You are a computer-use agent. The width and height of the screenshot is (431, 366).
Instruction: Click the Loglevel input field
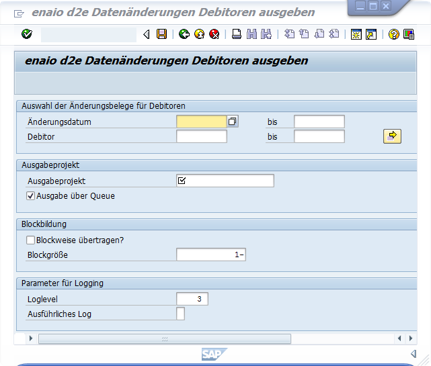coord(192,299)
